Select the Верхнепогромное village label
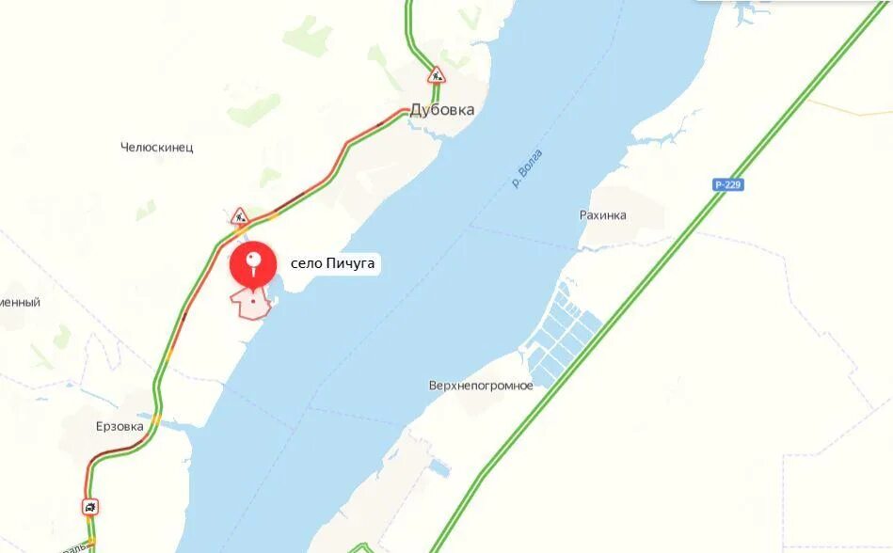 click(x=481, y=386)
